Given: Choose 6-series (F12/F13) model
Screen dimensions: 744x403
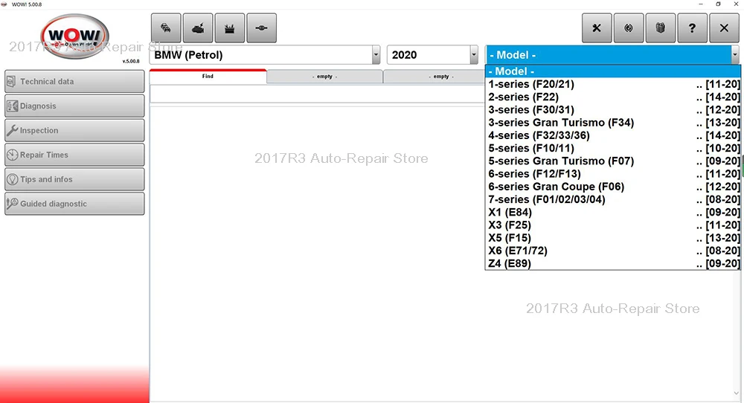Looking at the screenshot, I should click(x=612, y=173).
